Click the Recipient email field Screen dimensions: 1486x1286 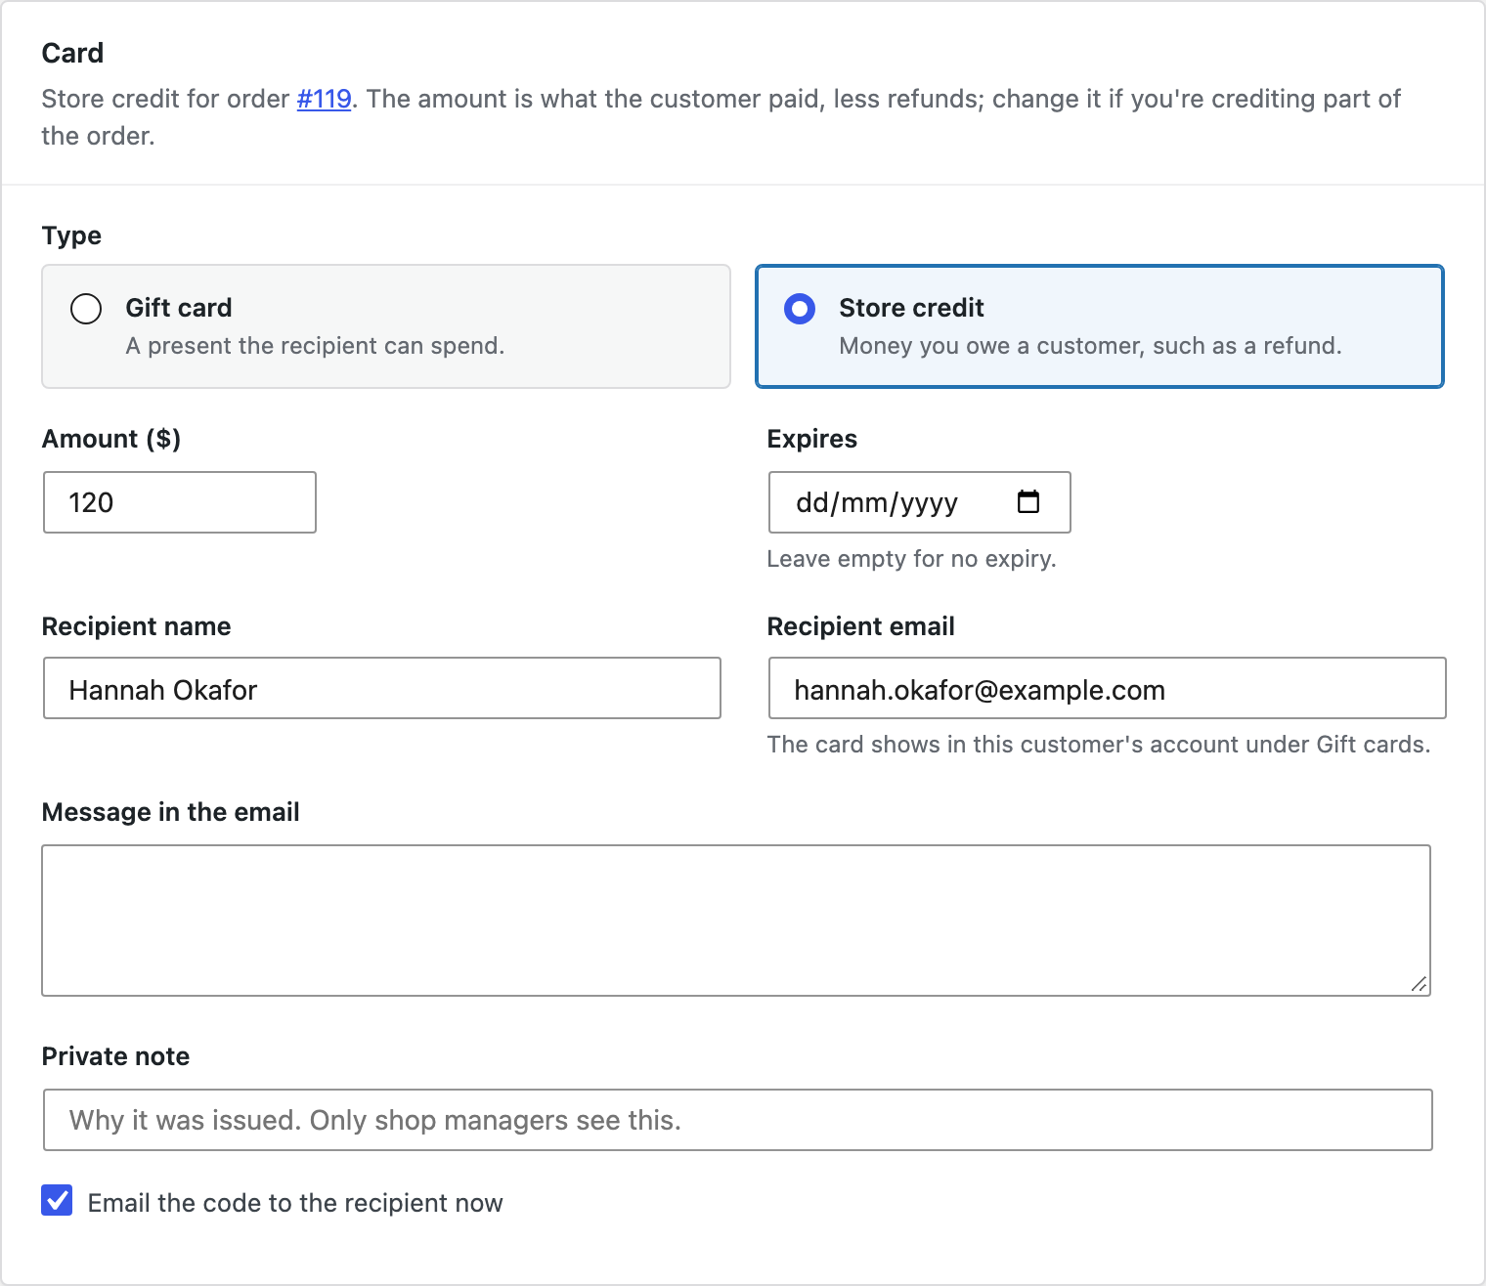(1107, 688)
